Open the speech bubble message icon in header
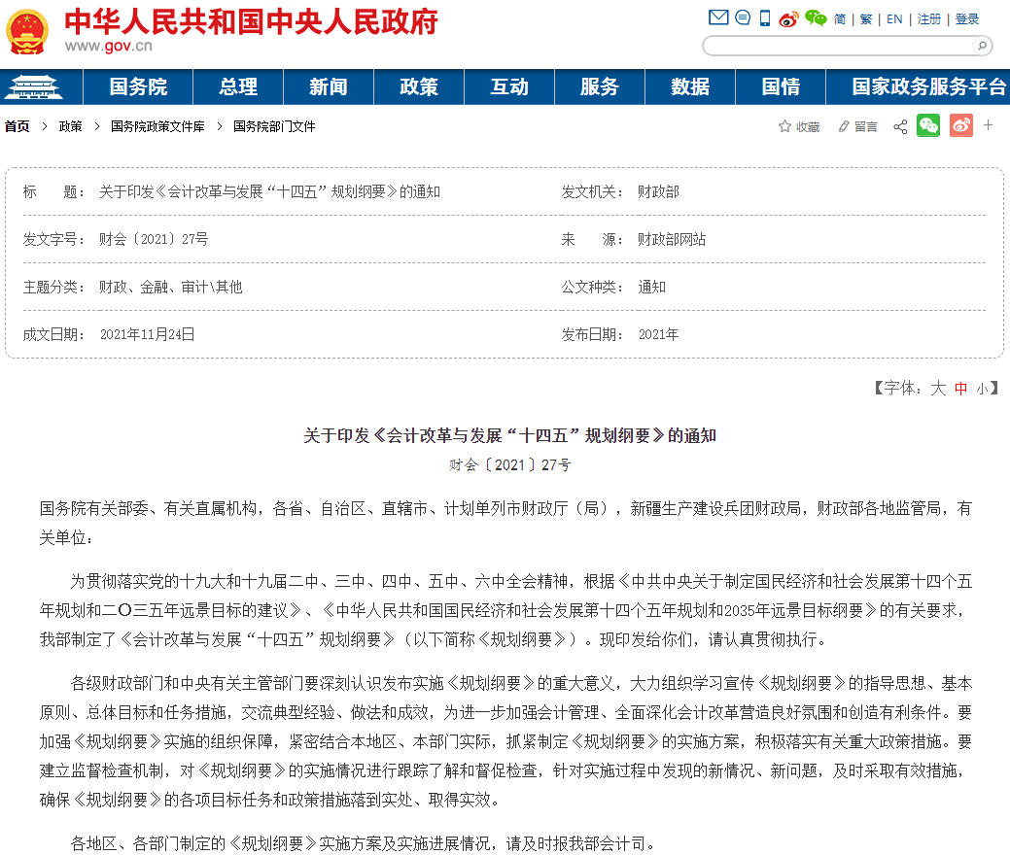Viewport: 1010px width, 855px height. [x=743, y=18]
